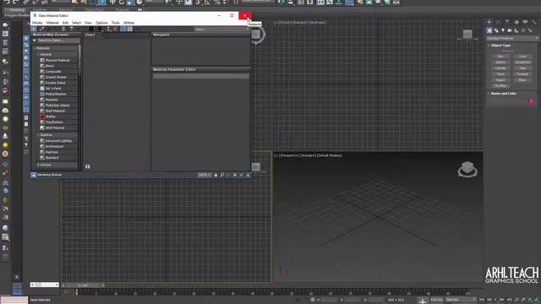
Task: Click the Torus object type button
Action: (500, 74)
